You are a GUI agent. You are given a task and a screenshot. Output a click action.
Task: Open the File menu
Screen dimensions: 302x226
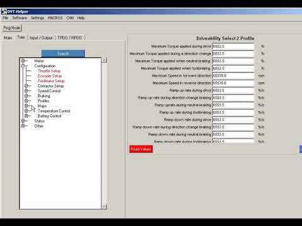(6, 18)
